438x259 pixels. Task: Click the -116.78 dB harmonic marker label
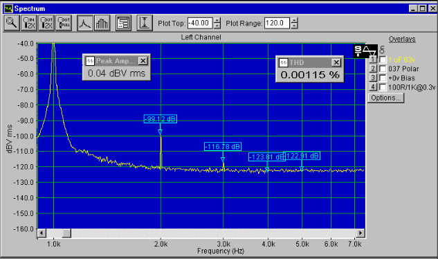click(223, 147)
